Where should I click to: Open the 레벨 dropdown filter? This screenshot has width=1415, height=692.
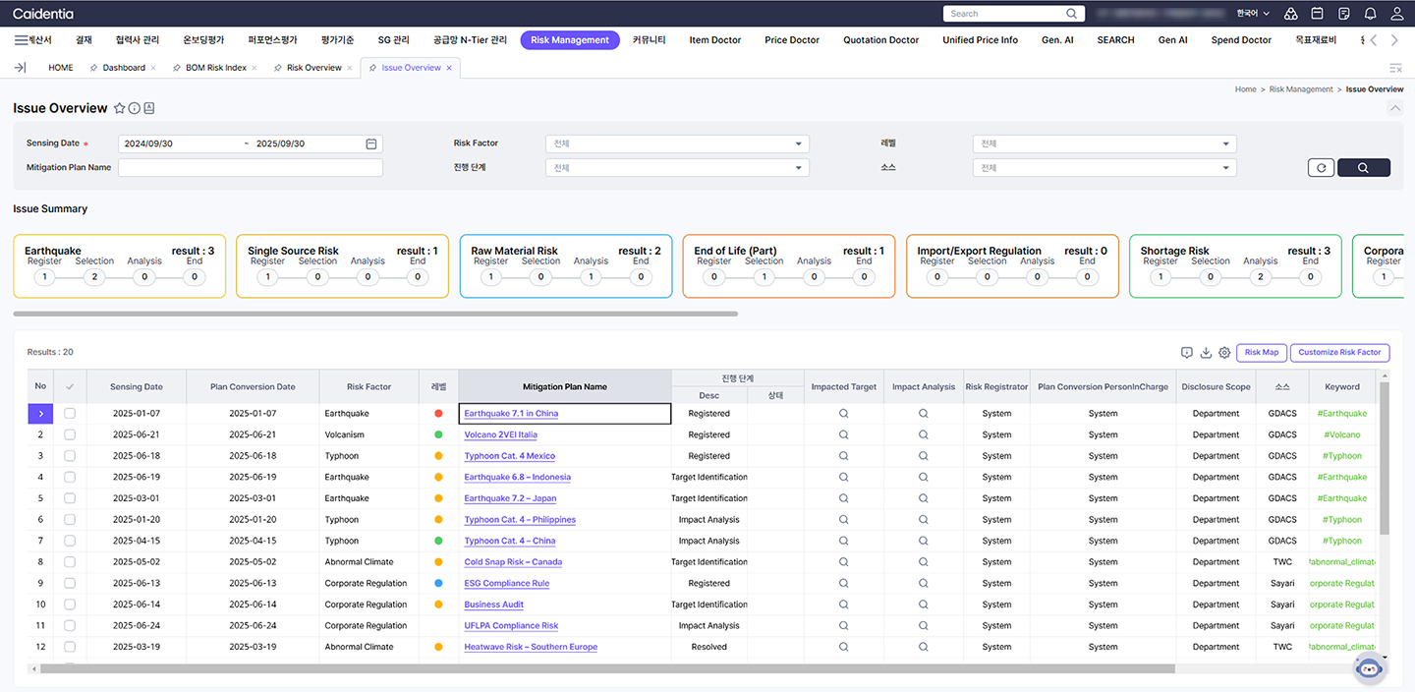[x=1104, y=144]
